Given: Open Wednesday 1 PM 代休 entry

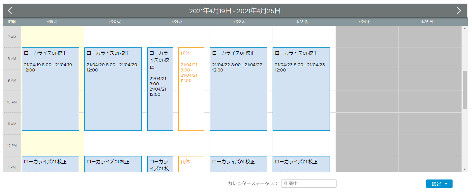Looking at the screenshot, I should 191,164.
